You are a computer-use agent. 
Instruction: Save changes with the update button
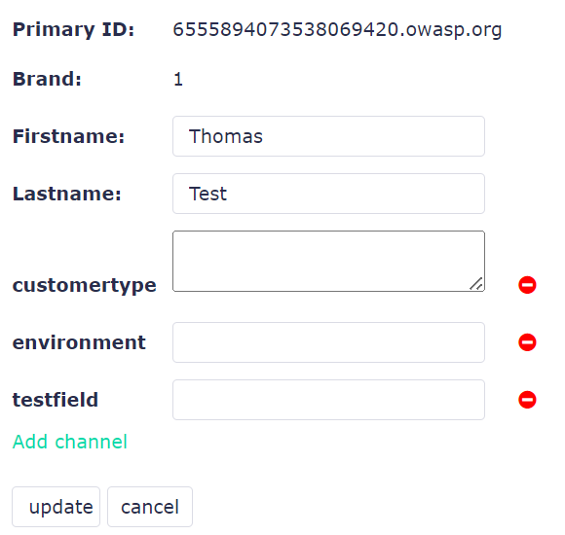[x=56, y=507]
